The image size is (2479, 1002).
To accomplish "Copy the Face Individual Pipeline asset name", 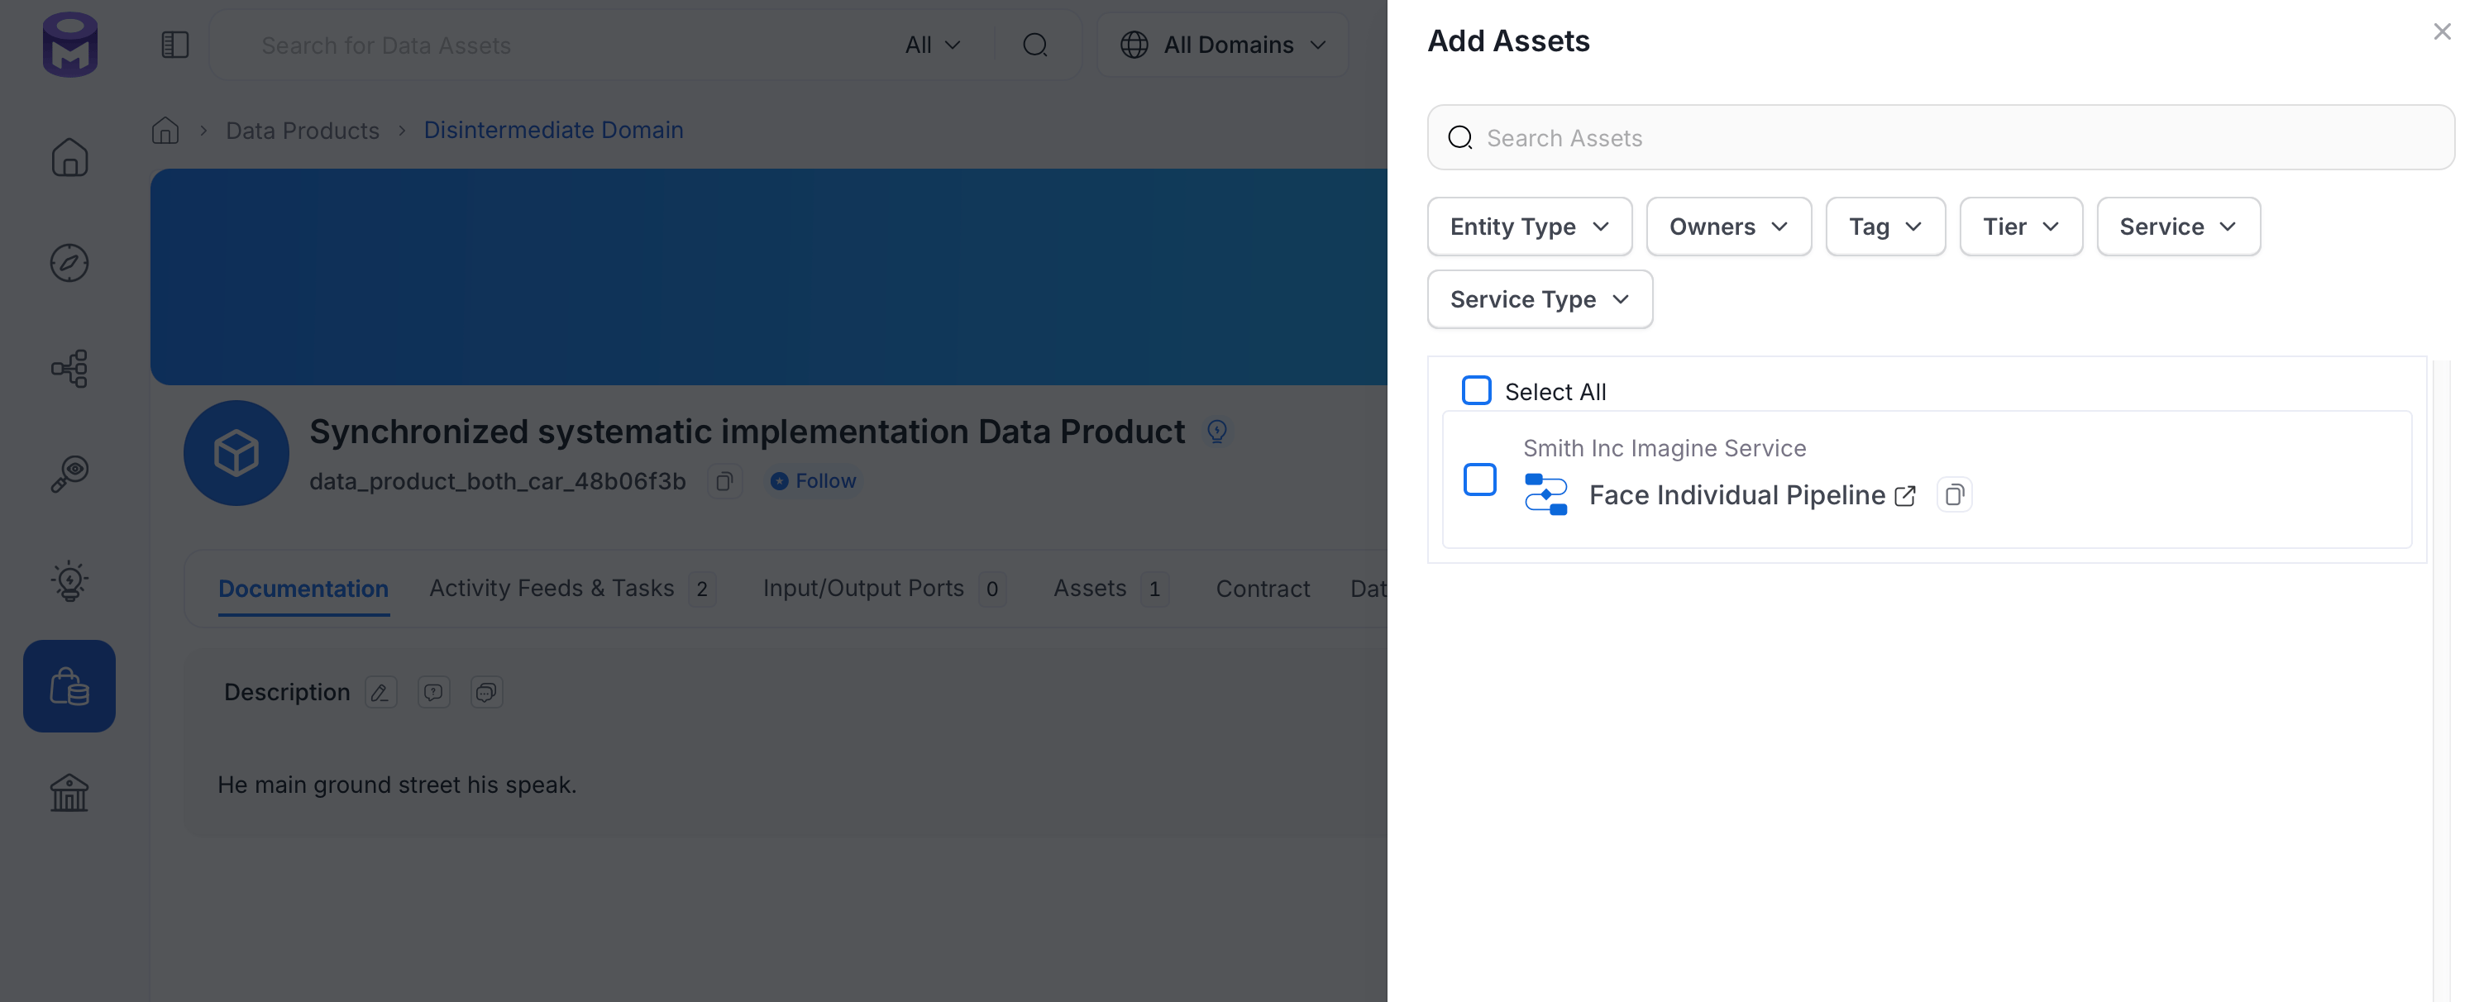I will (x=1954, y=494).
